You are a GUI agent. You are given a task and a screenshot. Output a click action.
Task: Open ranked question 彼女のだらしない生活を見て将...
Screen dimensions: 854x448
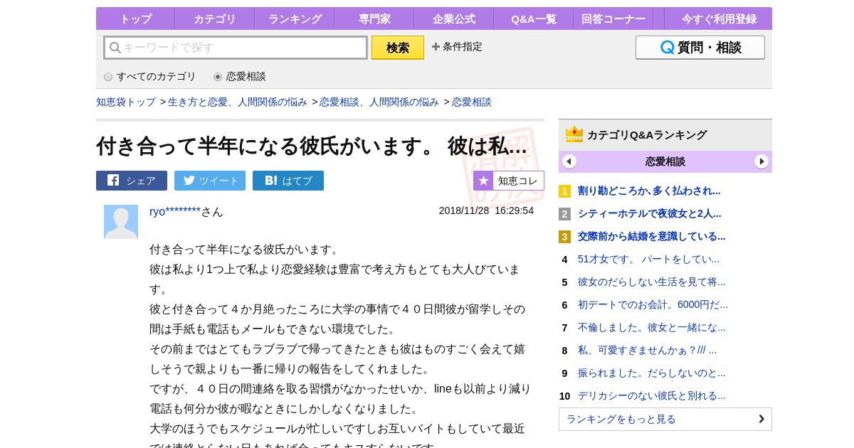(652, 282)
